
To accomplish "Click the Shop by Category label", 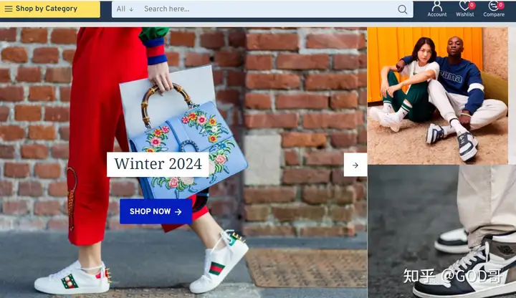I will (47, 9).
